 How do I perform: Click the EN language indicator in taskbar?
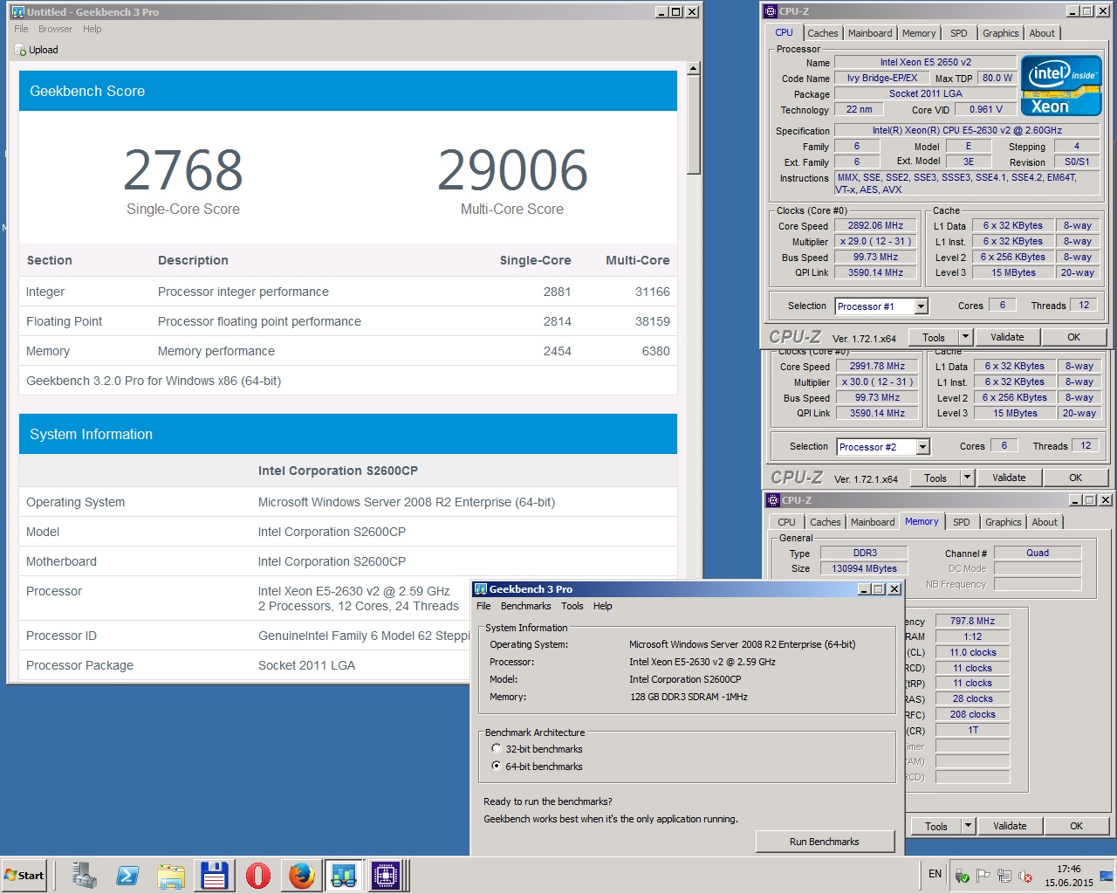(935, 874)
